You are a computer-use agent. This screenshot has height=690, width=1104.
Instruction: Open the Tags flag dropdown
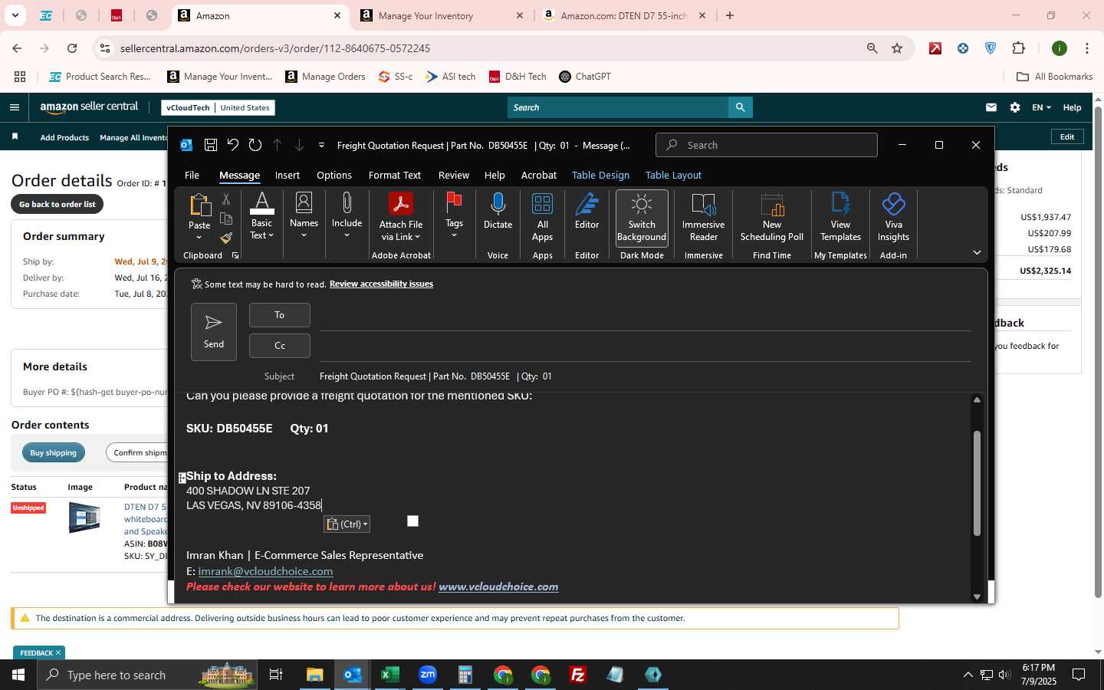click(454, 217)
